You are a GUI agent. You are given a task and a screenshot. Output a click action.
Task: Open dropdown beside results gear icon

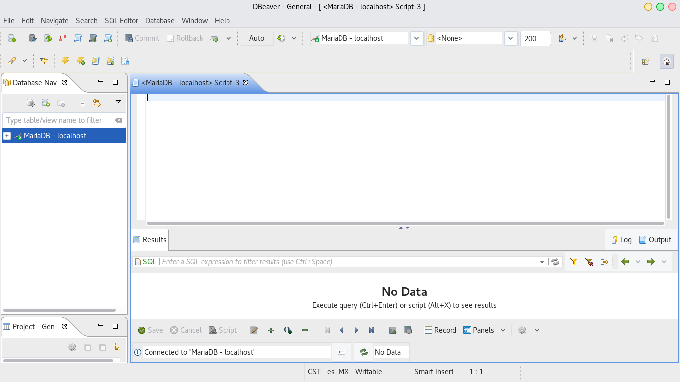tap(537, 330)
